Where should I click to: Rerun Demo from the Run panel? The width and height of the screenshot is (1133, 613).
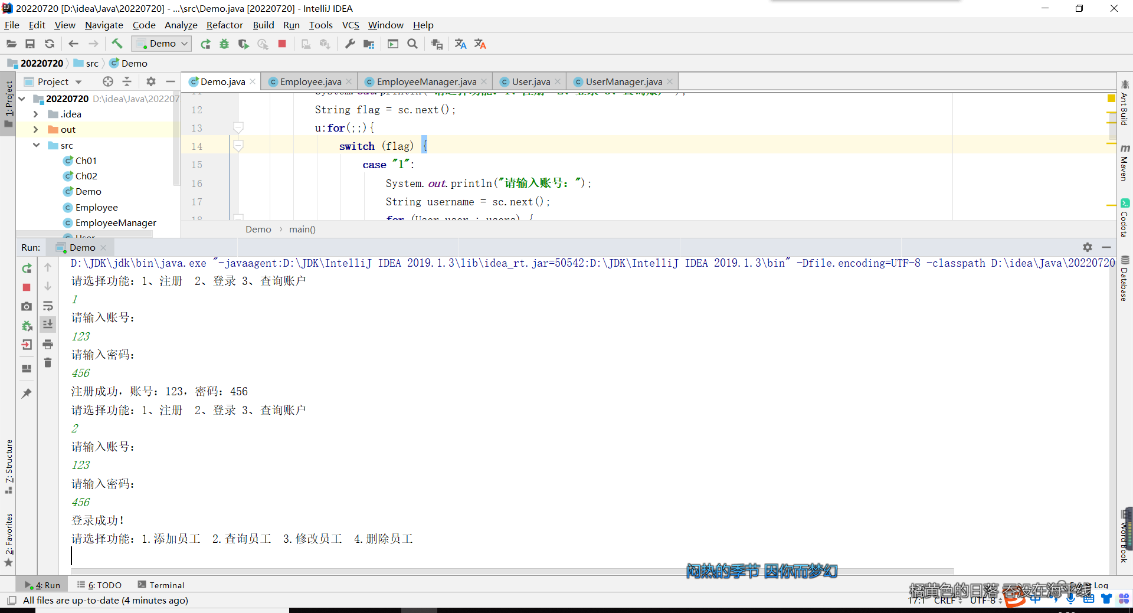click(27, 268)
